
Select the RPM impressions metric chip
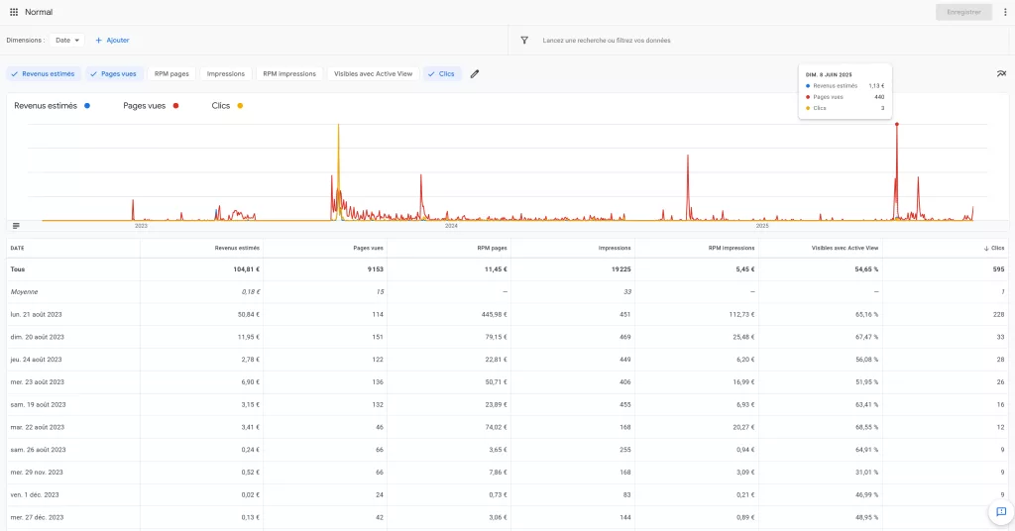[x=289, y=73]
